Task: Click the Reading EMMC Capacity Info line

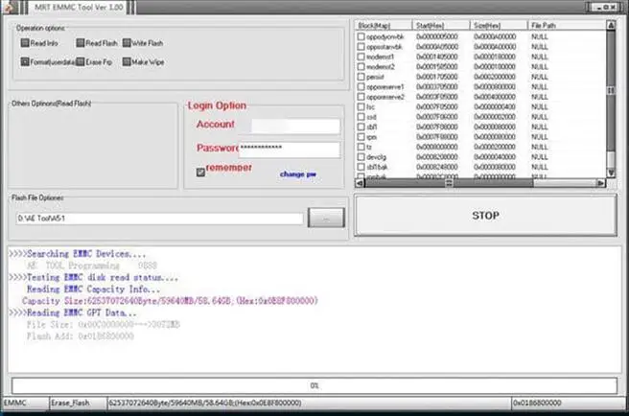Action: (x=93, y=289)
